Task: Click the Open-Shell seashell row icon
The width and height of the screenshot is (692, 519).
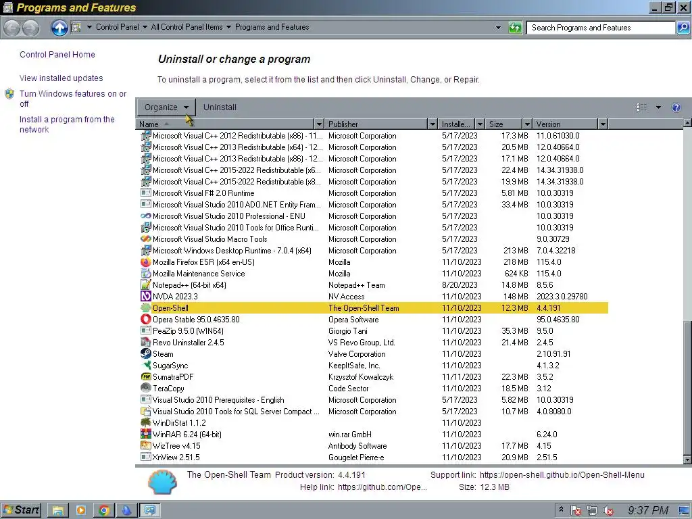Action: 146,307
